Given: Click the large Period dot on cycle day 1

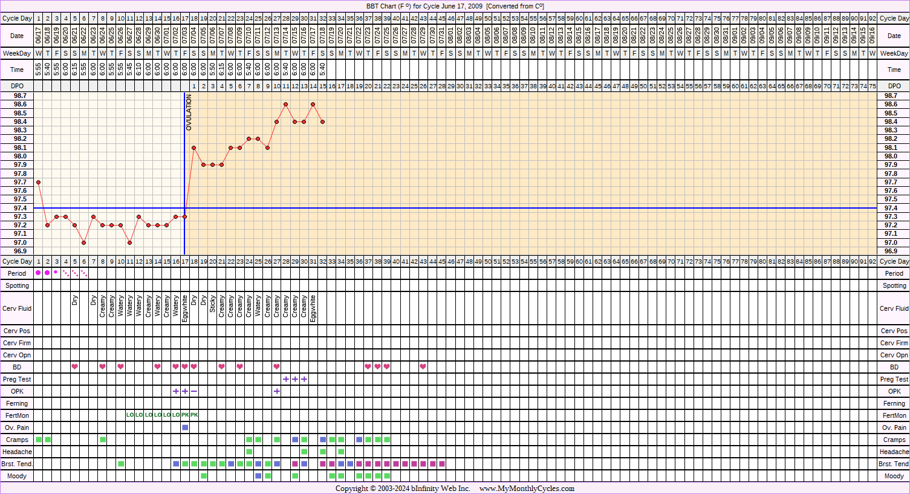Looking at the screenshot, I should (x=38, y=273).
